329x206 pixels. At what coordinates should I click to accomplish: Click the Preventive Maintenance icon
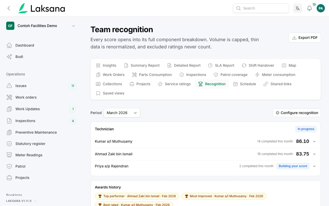[9, 132]
